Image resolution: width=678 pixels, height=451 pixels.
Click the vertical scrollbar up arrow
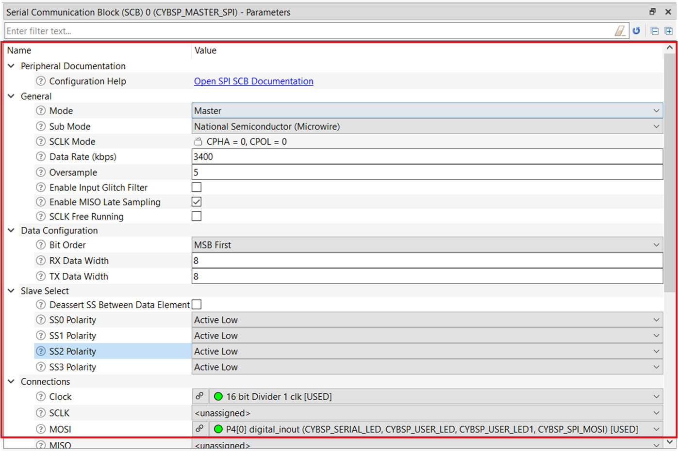pyautogui.click(x=670, y=47)
